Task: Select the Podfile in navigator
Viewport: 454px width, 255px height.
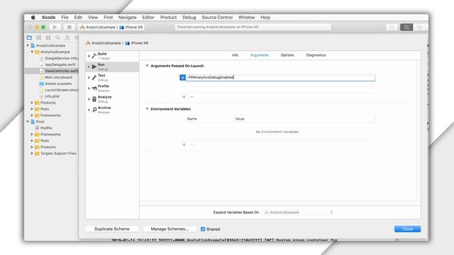Action: click(46, 127)
